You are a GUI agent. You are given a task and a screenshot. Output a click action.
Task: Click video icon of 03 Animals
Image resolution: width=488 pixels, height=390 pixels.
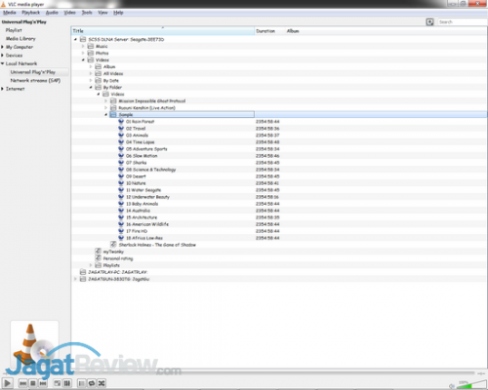click(x=121, y=136)
